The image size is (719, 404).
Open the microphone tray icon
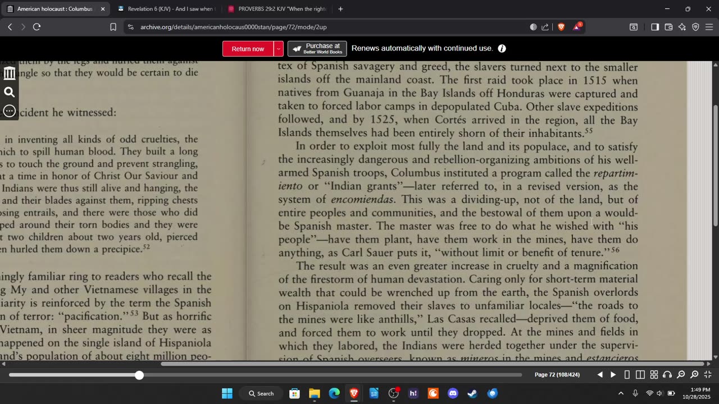click(635, 393)
